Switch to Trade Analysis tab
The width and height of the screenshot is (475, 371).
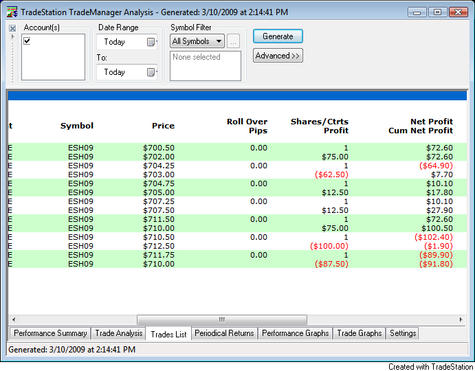(119, 333)
